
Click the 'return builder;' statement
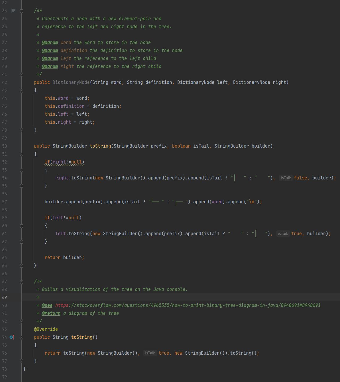pyautogui.click(x=64, y=257)
